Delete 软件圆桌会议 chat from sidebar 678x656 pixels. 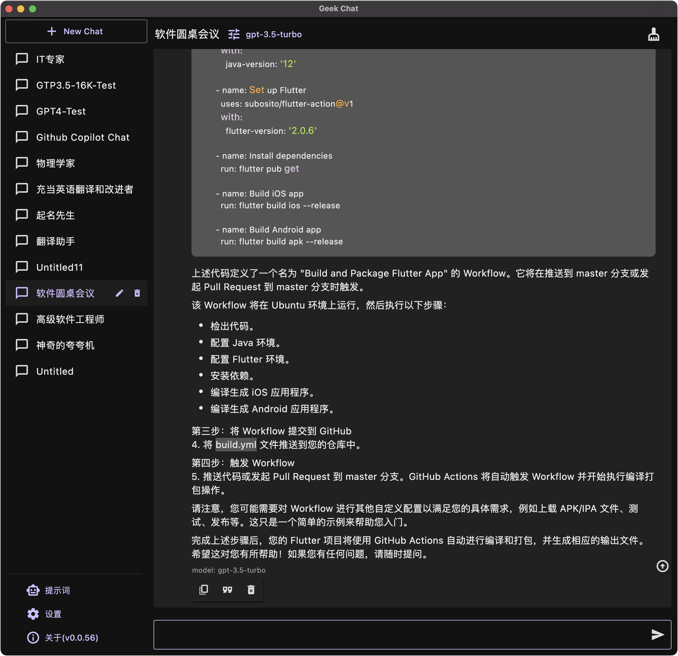pyautogui.click(x=137, y=293)
